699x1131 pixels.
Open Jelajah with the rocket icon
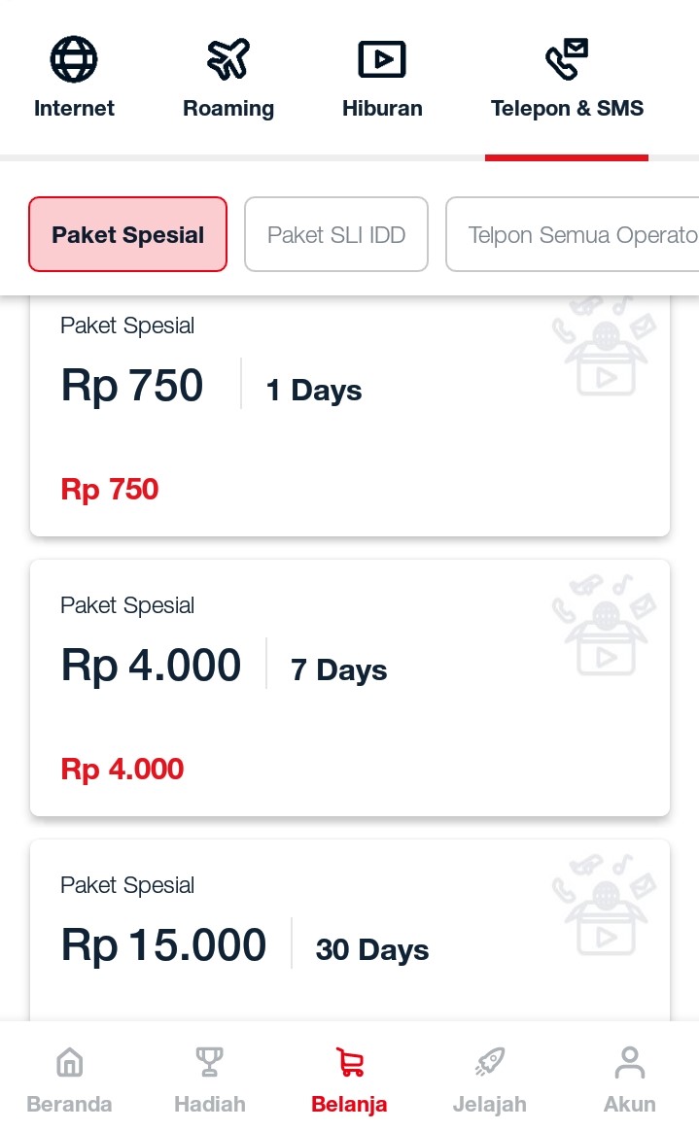[x=489, y=1061]
